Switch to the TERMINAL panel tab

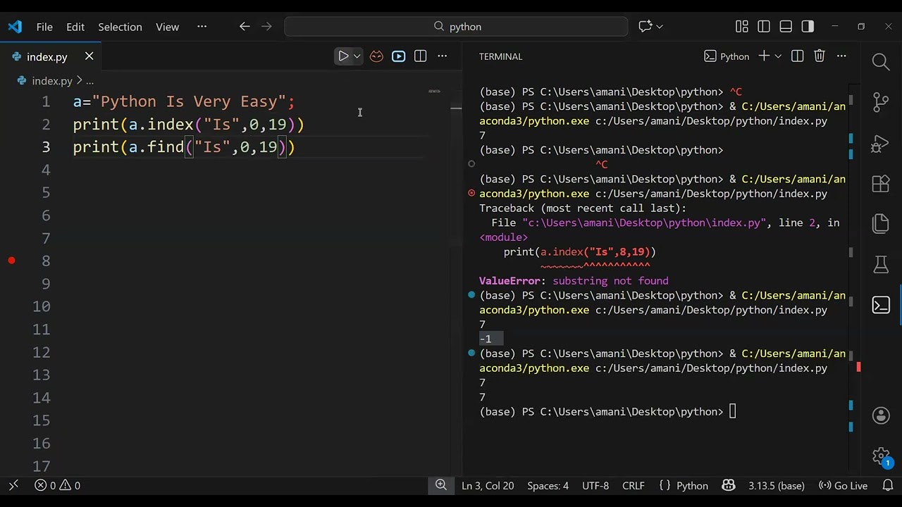[x=500, y=56]
